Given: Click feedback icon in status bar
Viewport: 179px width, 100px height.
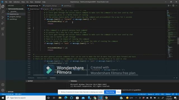Looking at the screenshot, I should (x=173, y=94).
